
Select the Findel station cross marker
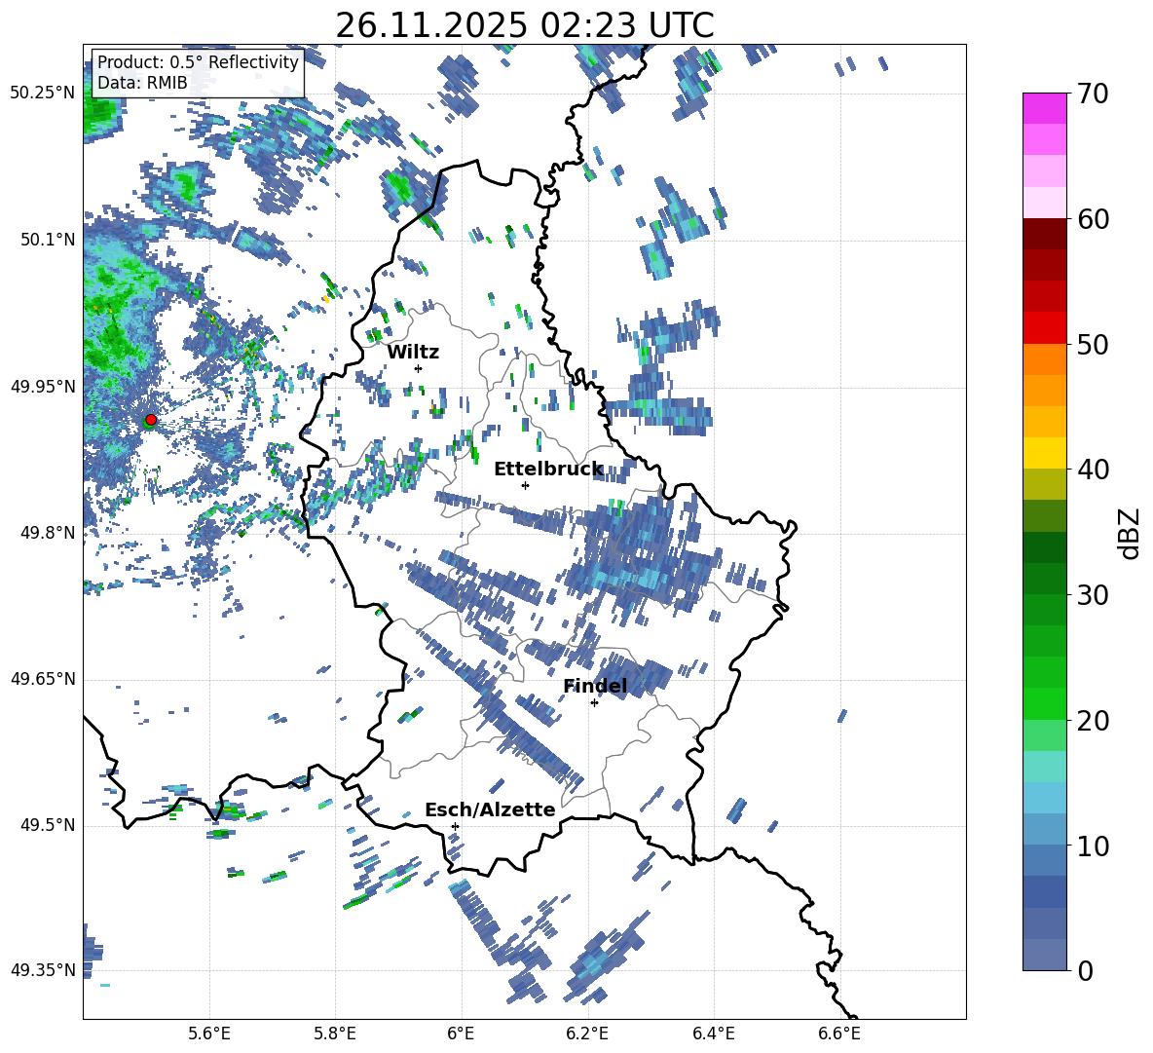tap(594, 702)
